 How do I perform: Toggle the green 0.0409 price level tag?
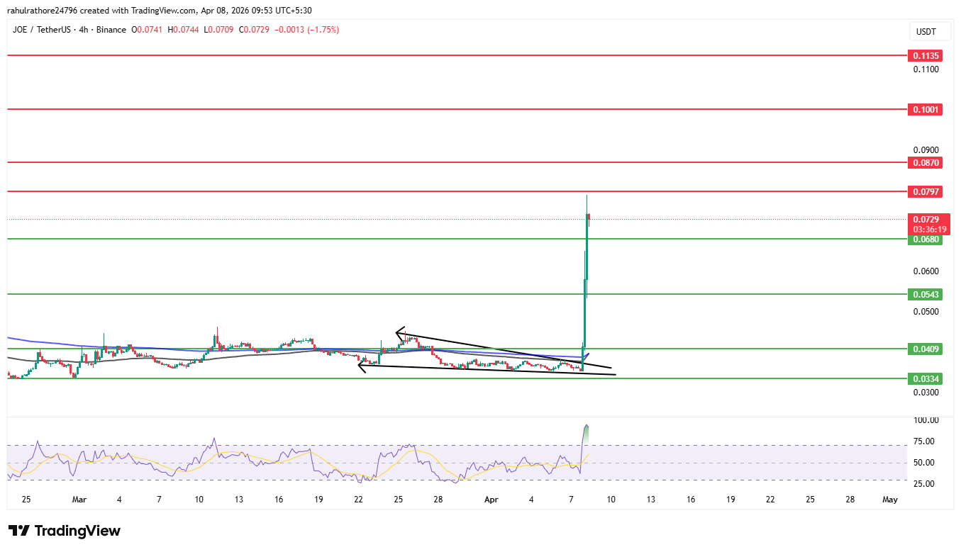[x=927, y=349]
